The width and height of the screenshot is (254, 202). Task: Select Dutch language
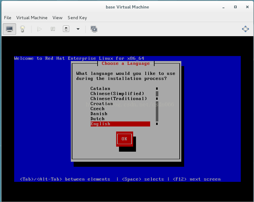120,119
